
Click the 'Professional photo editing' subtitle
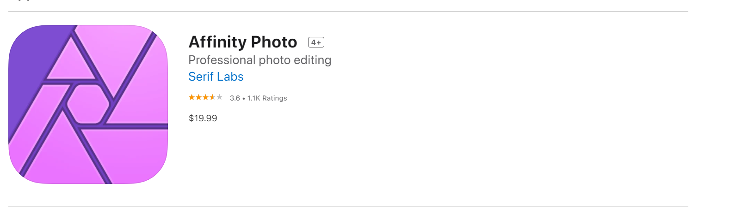tap(260, 60)
